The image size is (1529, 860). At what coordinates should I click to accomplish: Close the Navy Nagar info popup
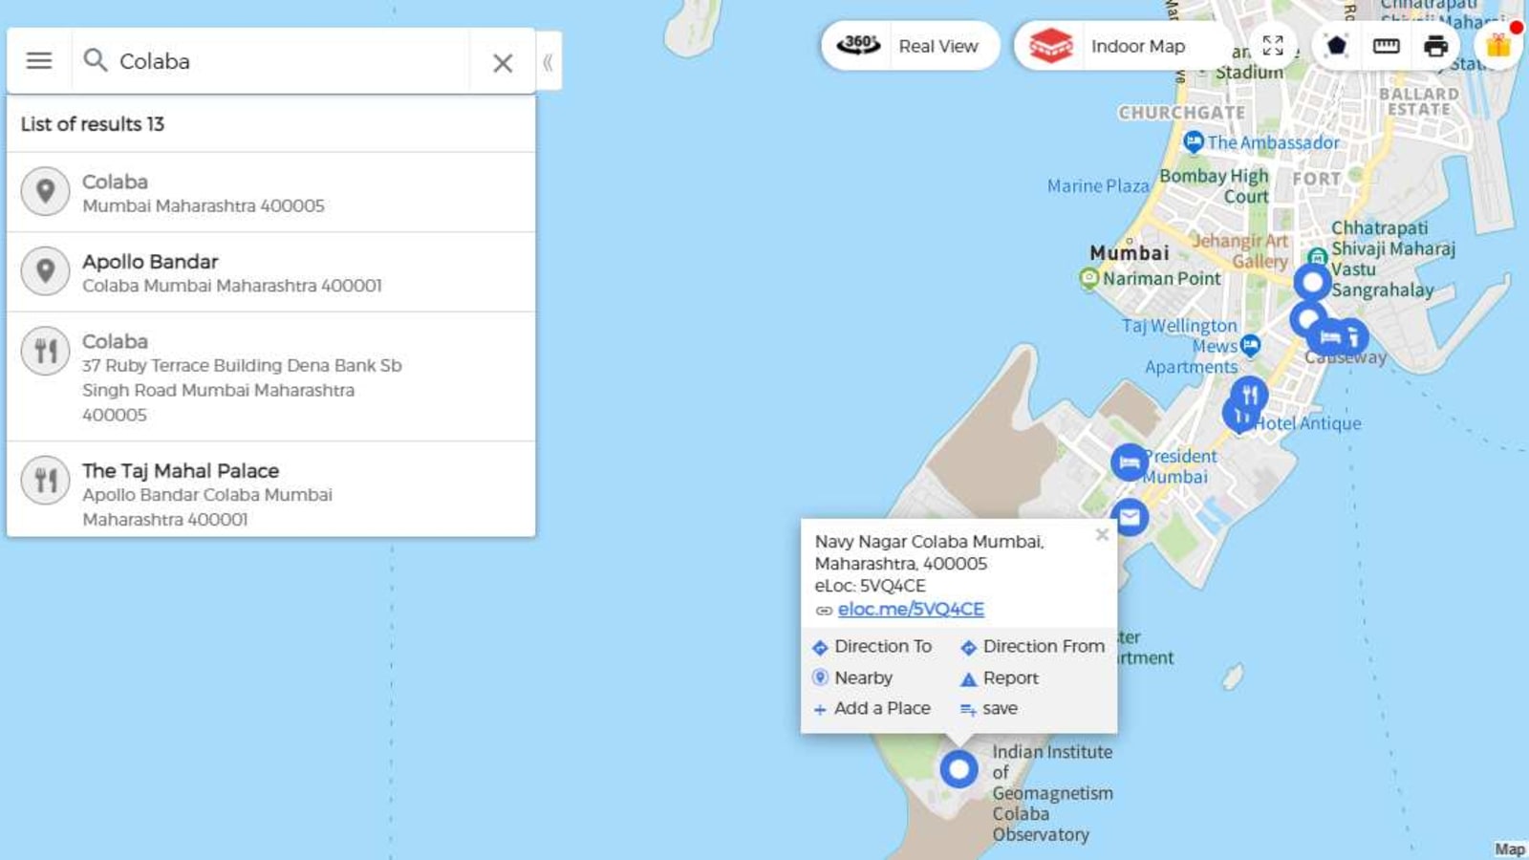point(1102,534)
